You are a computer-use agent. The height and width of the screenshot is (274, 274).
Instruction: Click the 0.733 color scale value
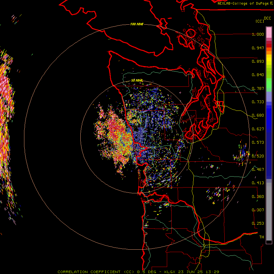click(x=258, y=102)
